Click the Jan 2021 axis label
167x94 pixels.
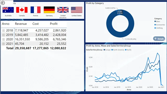coord(161,87)
